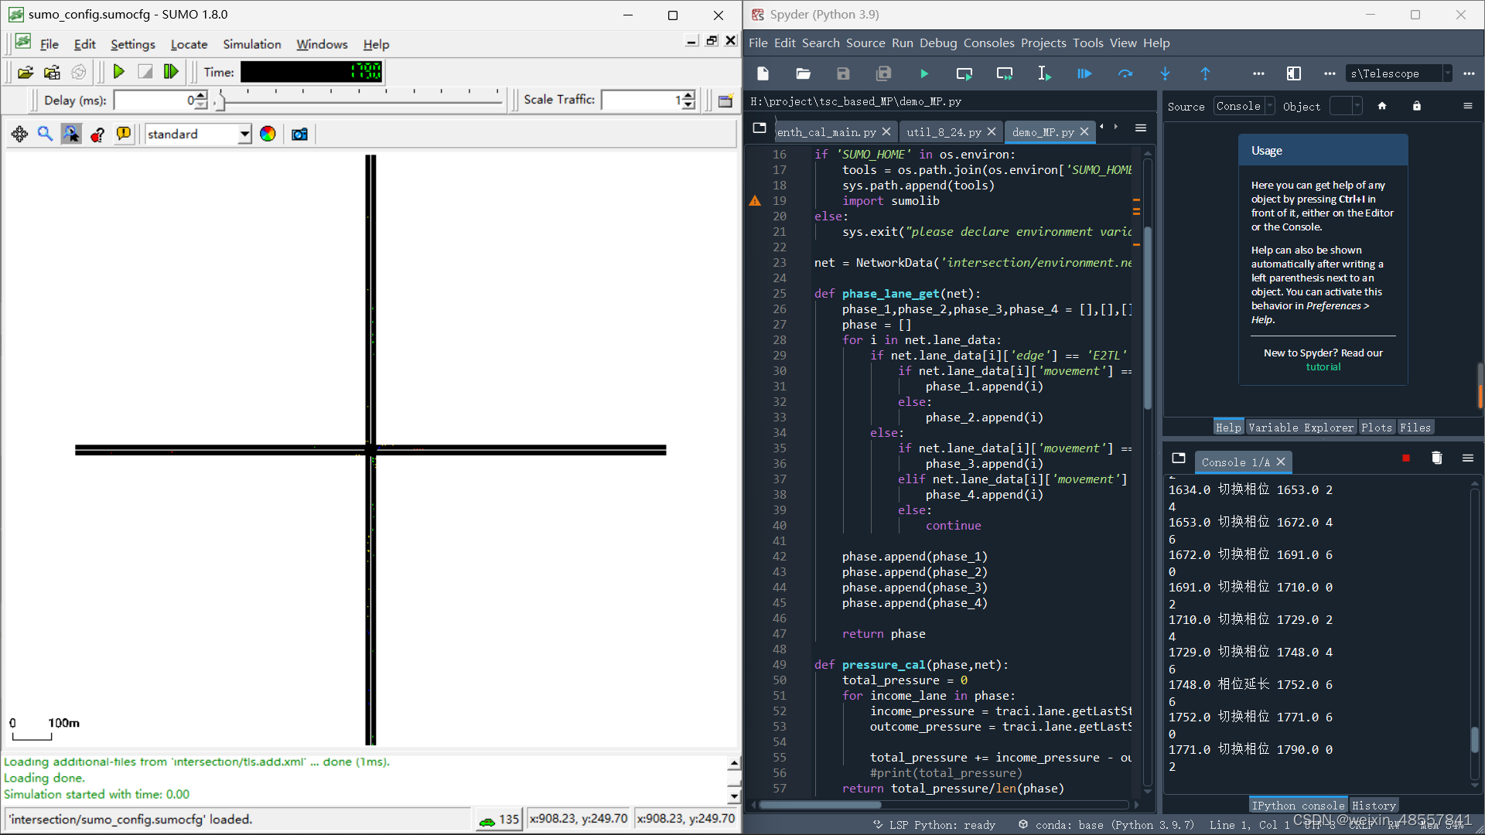Open Spyder editor pane options hamburger
Viewport: 1485px width, 835px height.
pos(1141,128)
